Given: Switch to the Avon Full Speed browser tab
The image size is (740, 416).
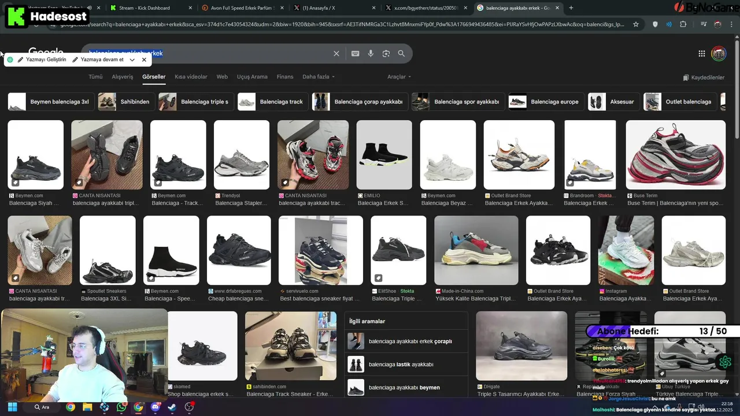Looking at the screenshot, I should tap(242, 8).
